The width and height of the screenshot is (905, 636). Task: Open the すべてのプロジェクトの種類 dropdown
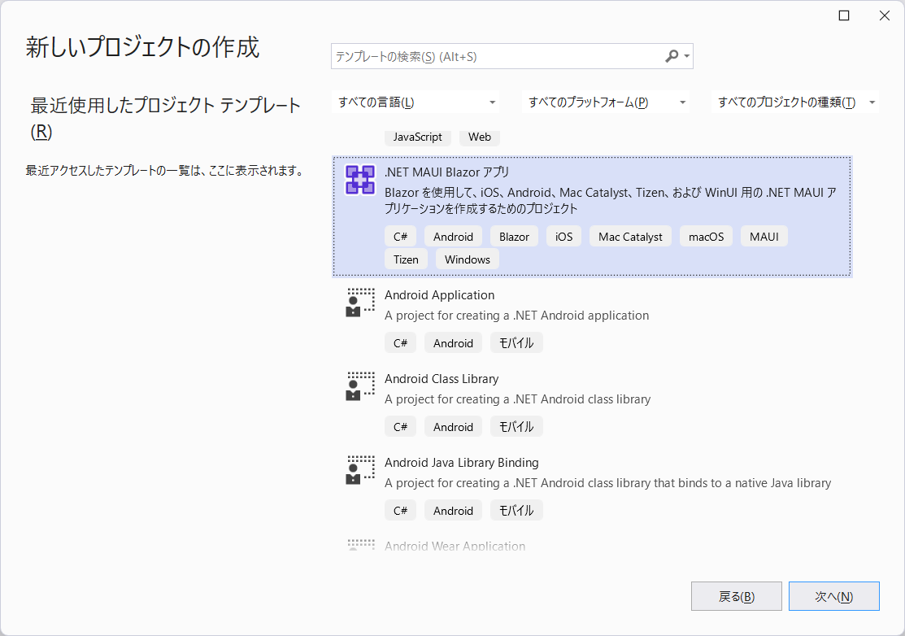(x=795, y=102)
